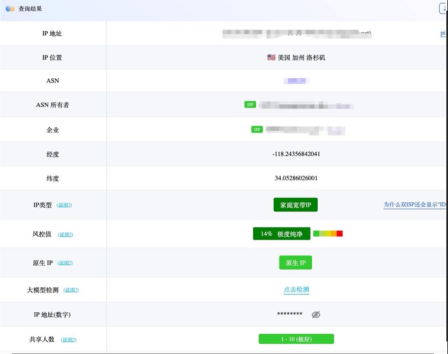Click the green-to-red risk color scale bar
This screenshot has height=354, width=448.
pyautogui.click(x=328, y=233)
